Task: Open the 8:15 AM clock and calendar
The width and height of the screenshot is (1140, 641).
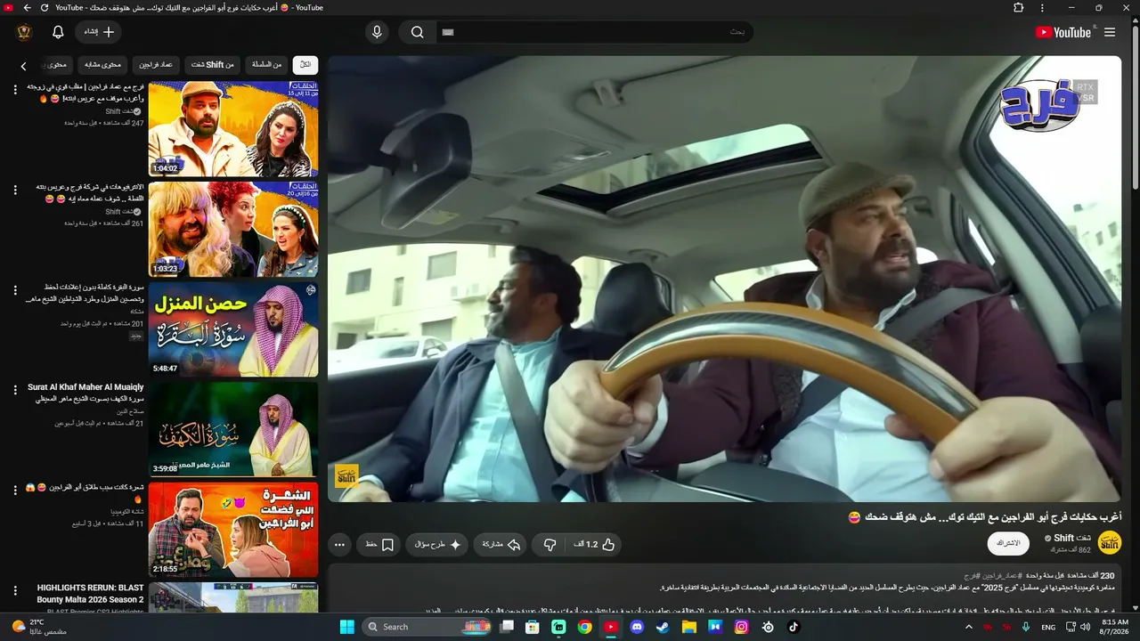Action: (1115, 627)
